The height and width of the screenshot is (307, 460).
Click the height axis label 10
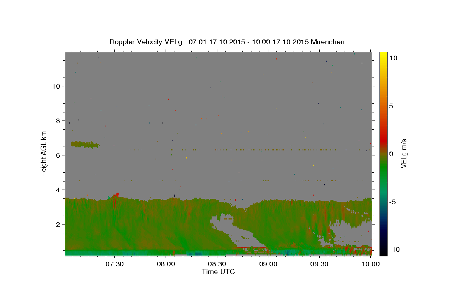pyautogui.click(x=56, y=86)
